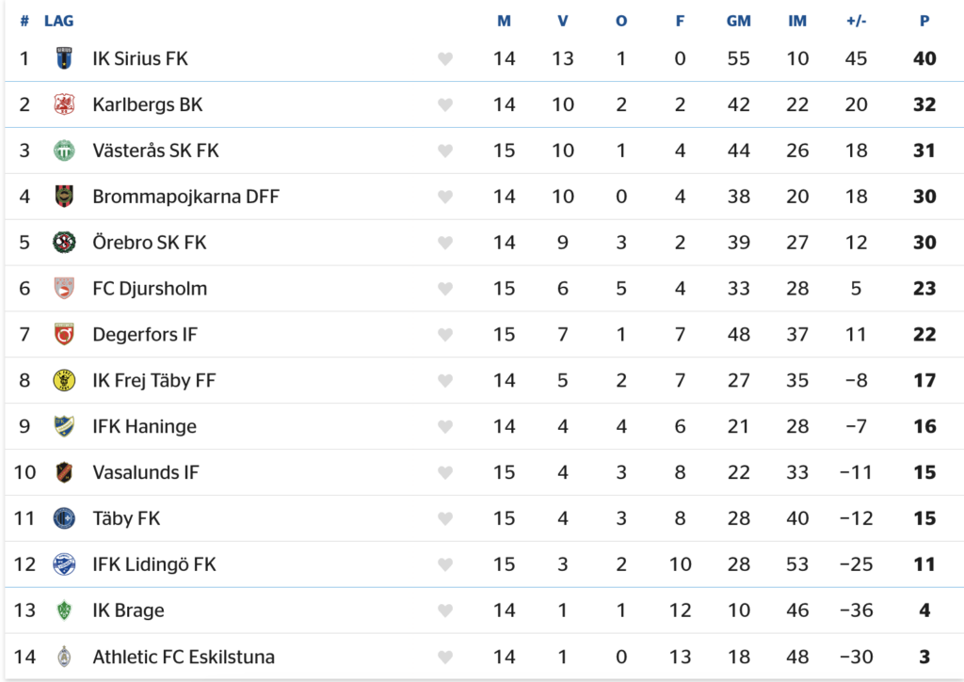Image resolution: width=964 pixels, height=682 pixels.
Task: Mark FC Djursholm as favorite
Action: [x=445, y=290]
